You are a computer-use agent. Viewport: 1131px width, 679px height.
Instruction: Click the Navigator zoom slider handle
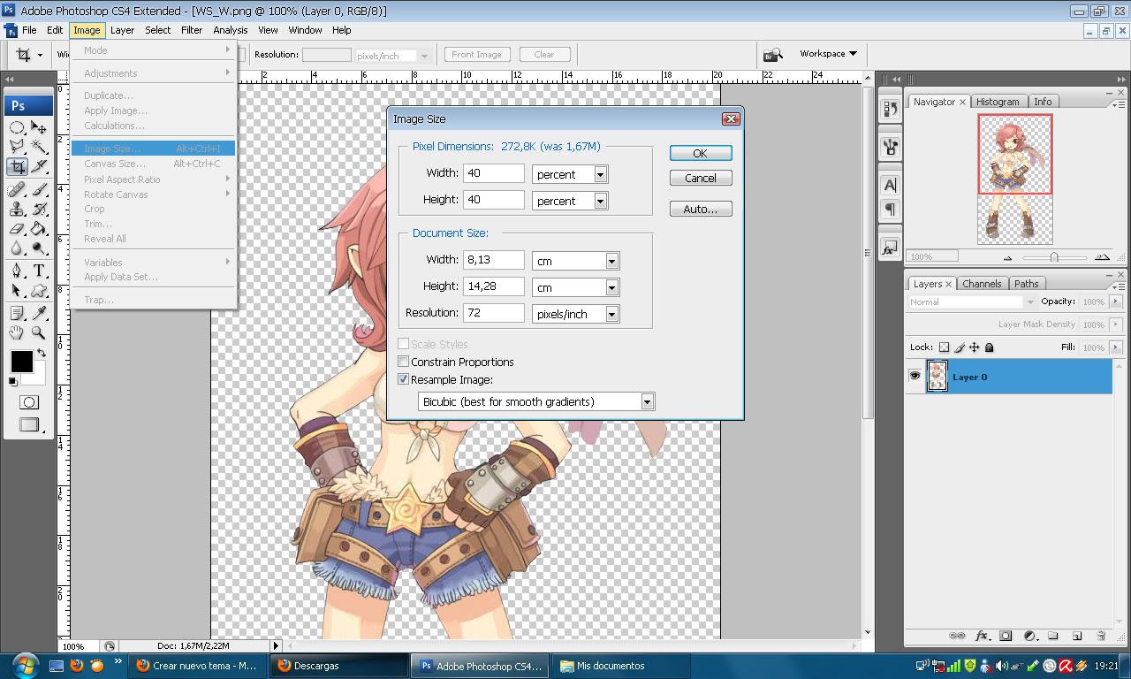tap(1054, 257)
